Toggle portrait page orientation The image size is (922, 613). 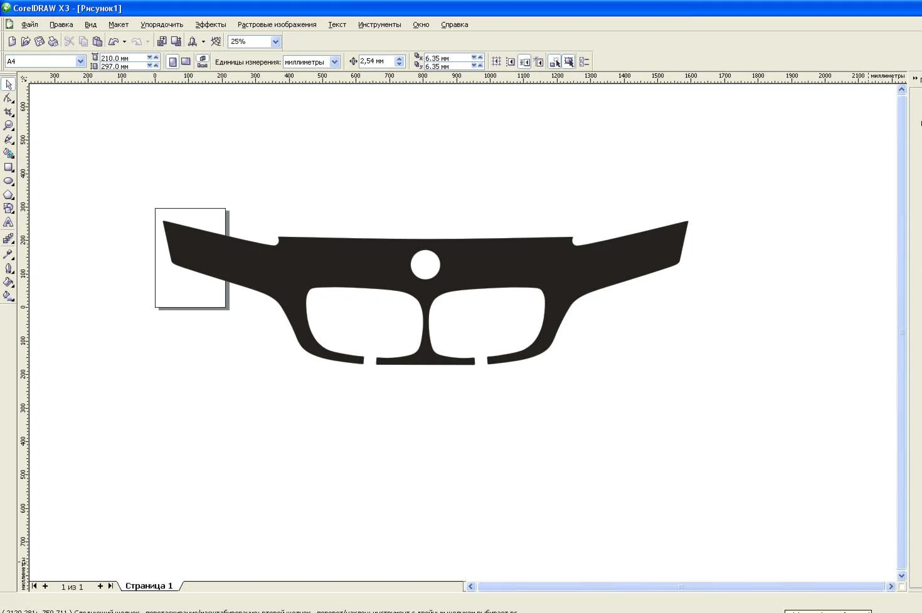click(172, 61)
